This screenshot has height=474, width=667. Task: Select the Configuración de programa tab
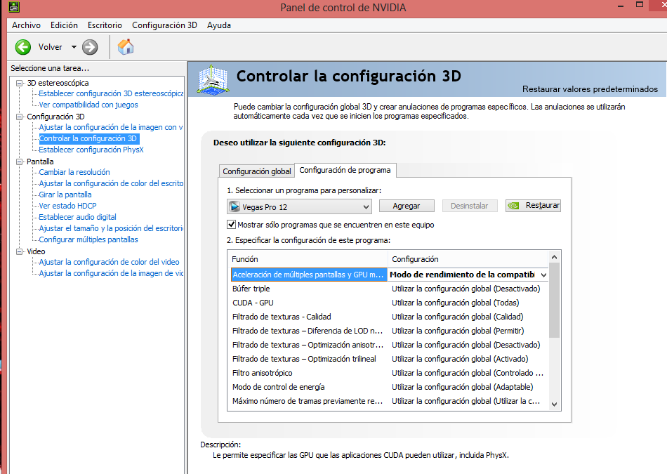345,170
